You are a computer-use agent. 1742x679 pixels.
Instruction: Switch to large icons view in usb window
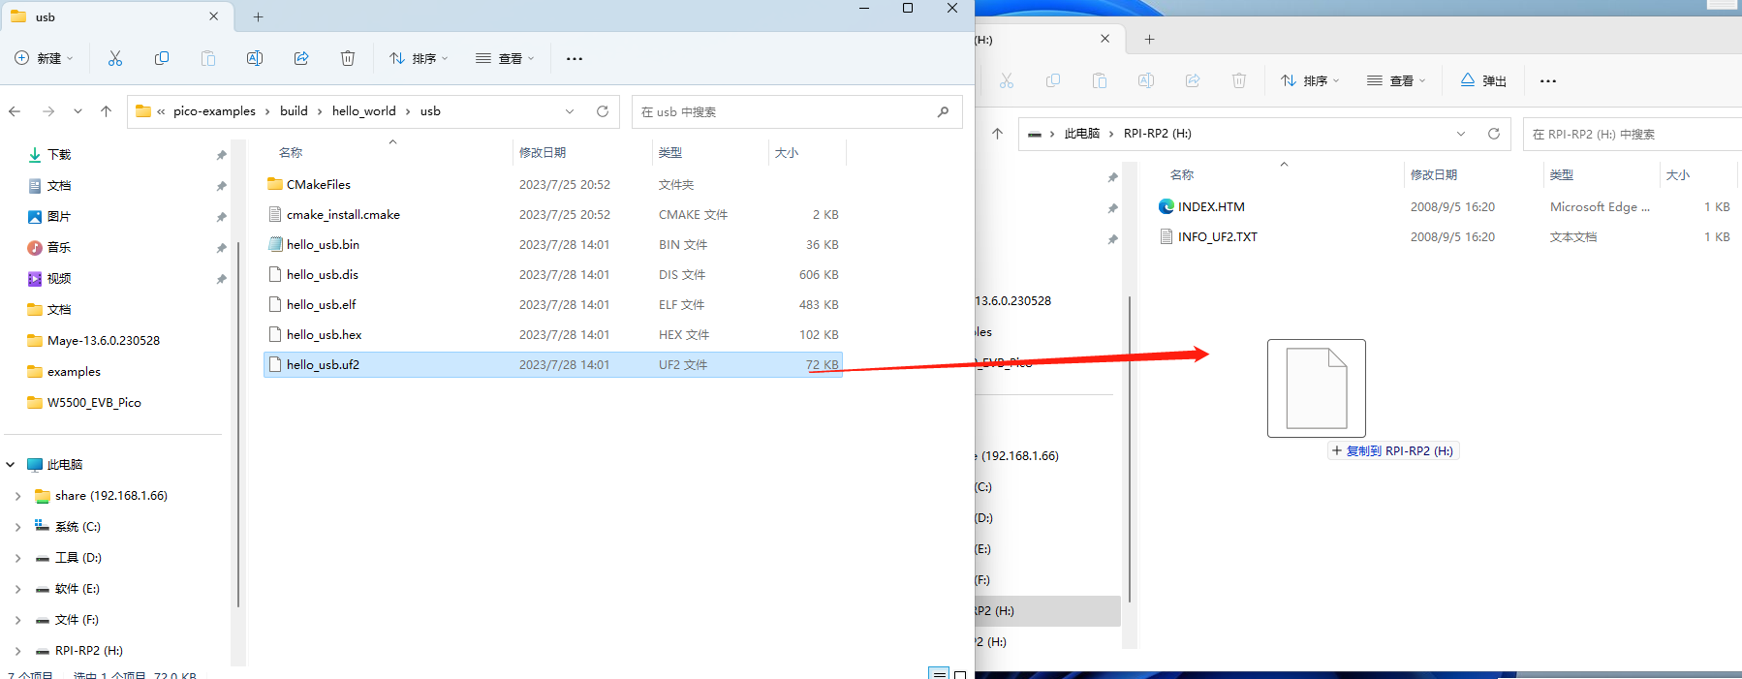click(x=960, y=674)
